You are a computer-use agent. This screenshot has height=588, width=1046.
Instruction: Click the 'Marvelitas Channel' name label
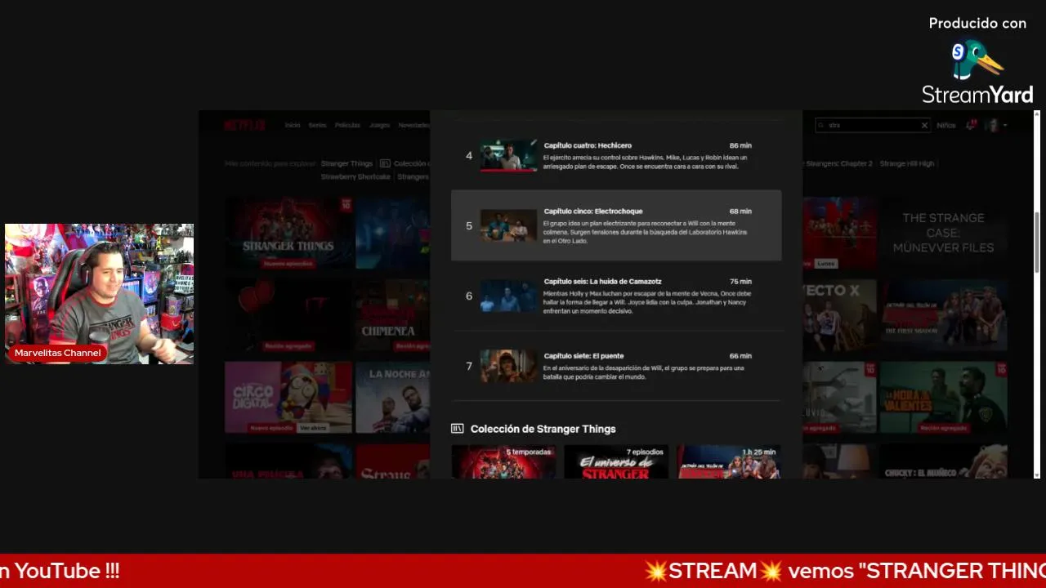(x=57, y=353)
